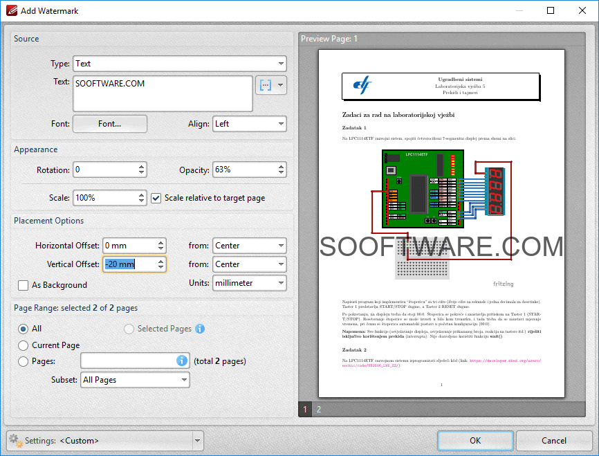Select the page 1 preview tab

click(x=304, y=409)
